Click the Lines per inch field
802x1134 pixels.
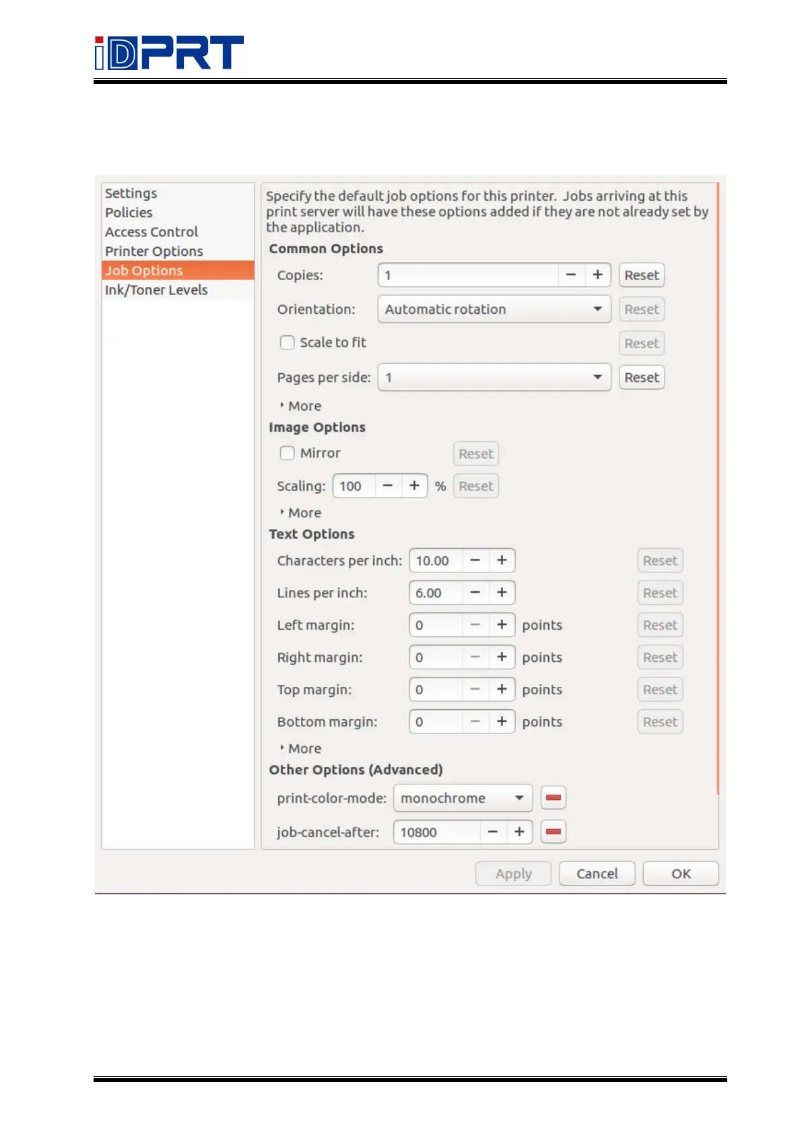point(436,593)
